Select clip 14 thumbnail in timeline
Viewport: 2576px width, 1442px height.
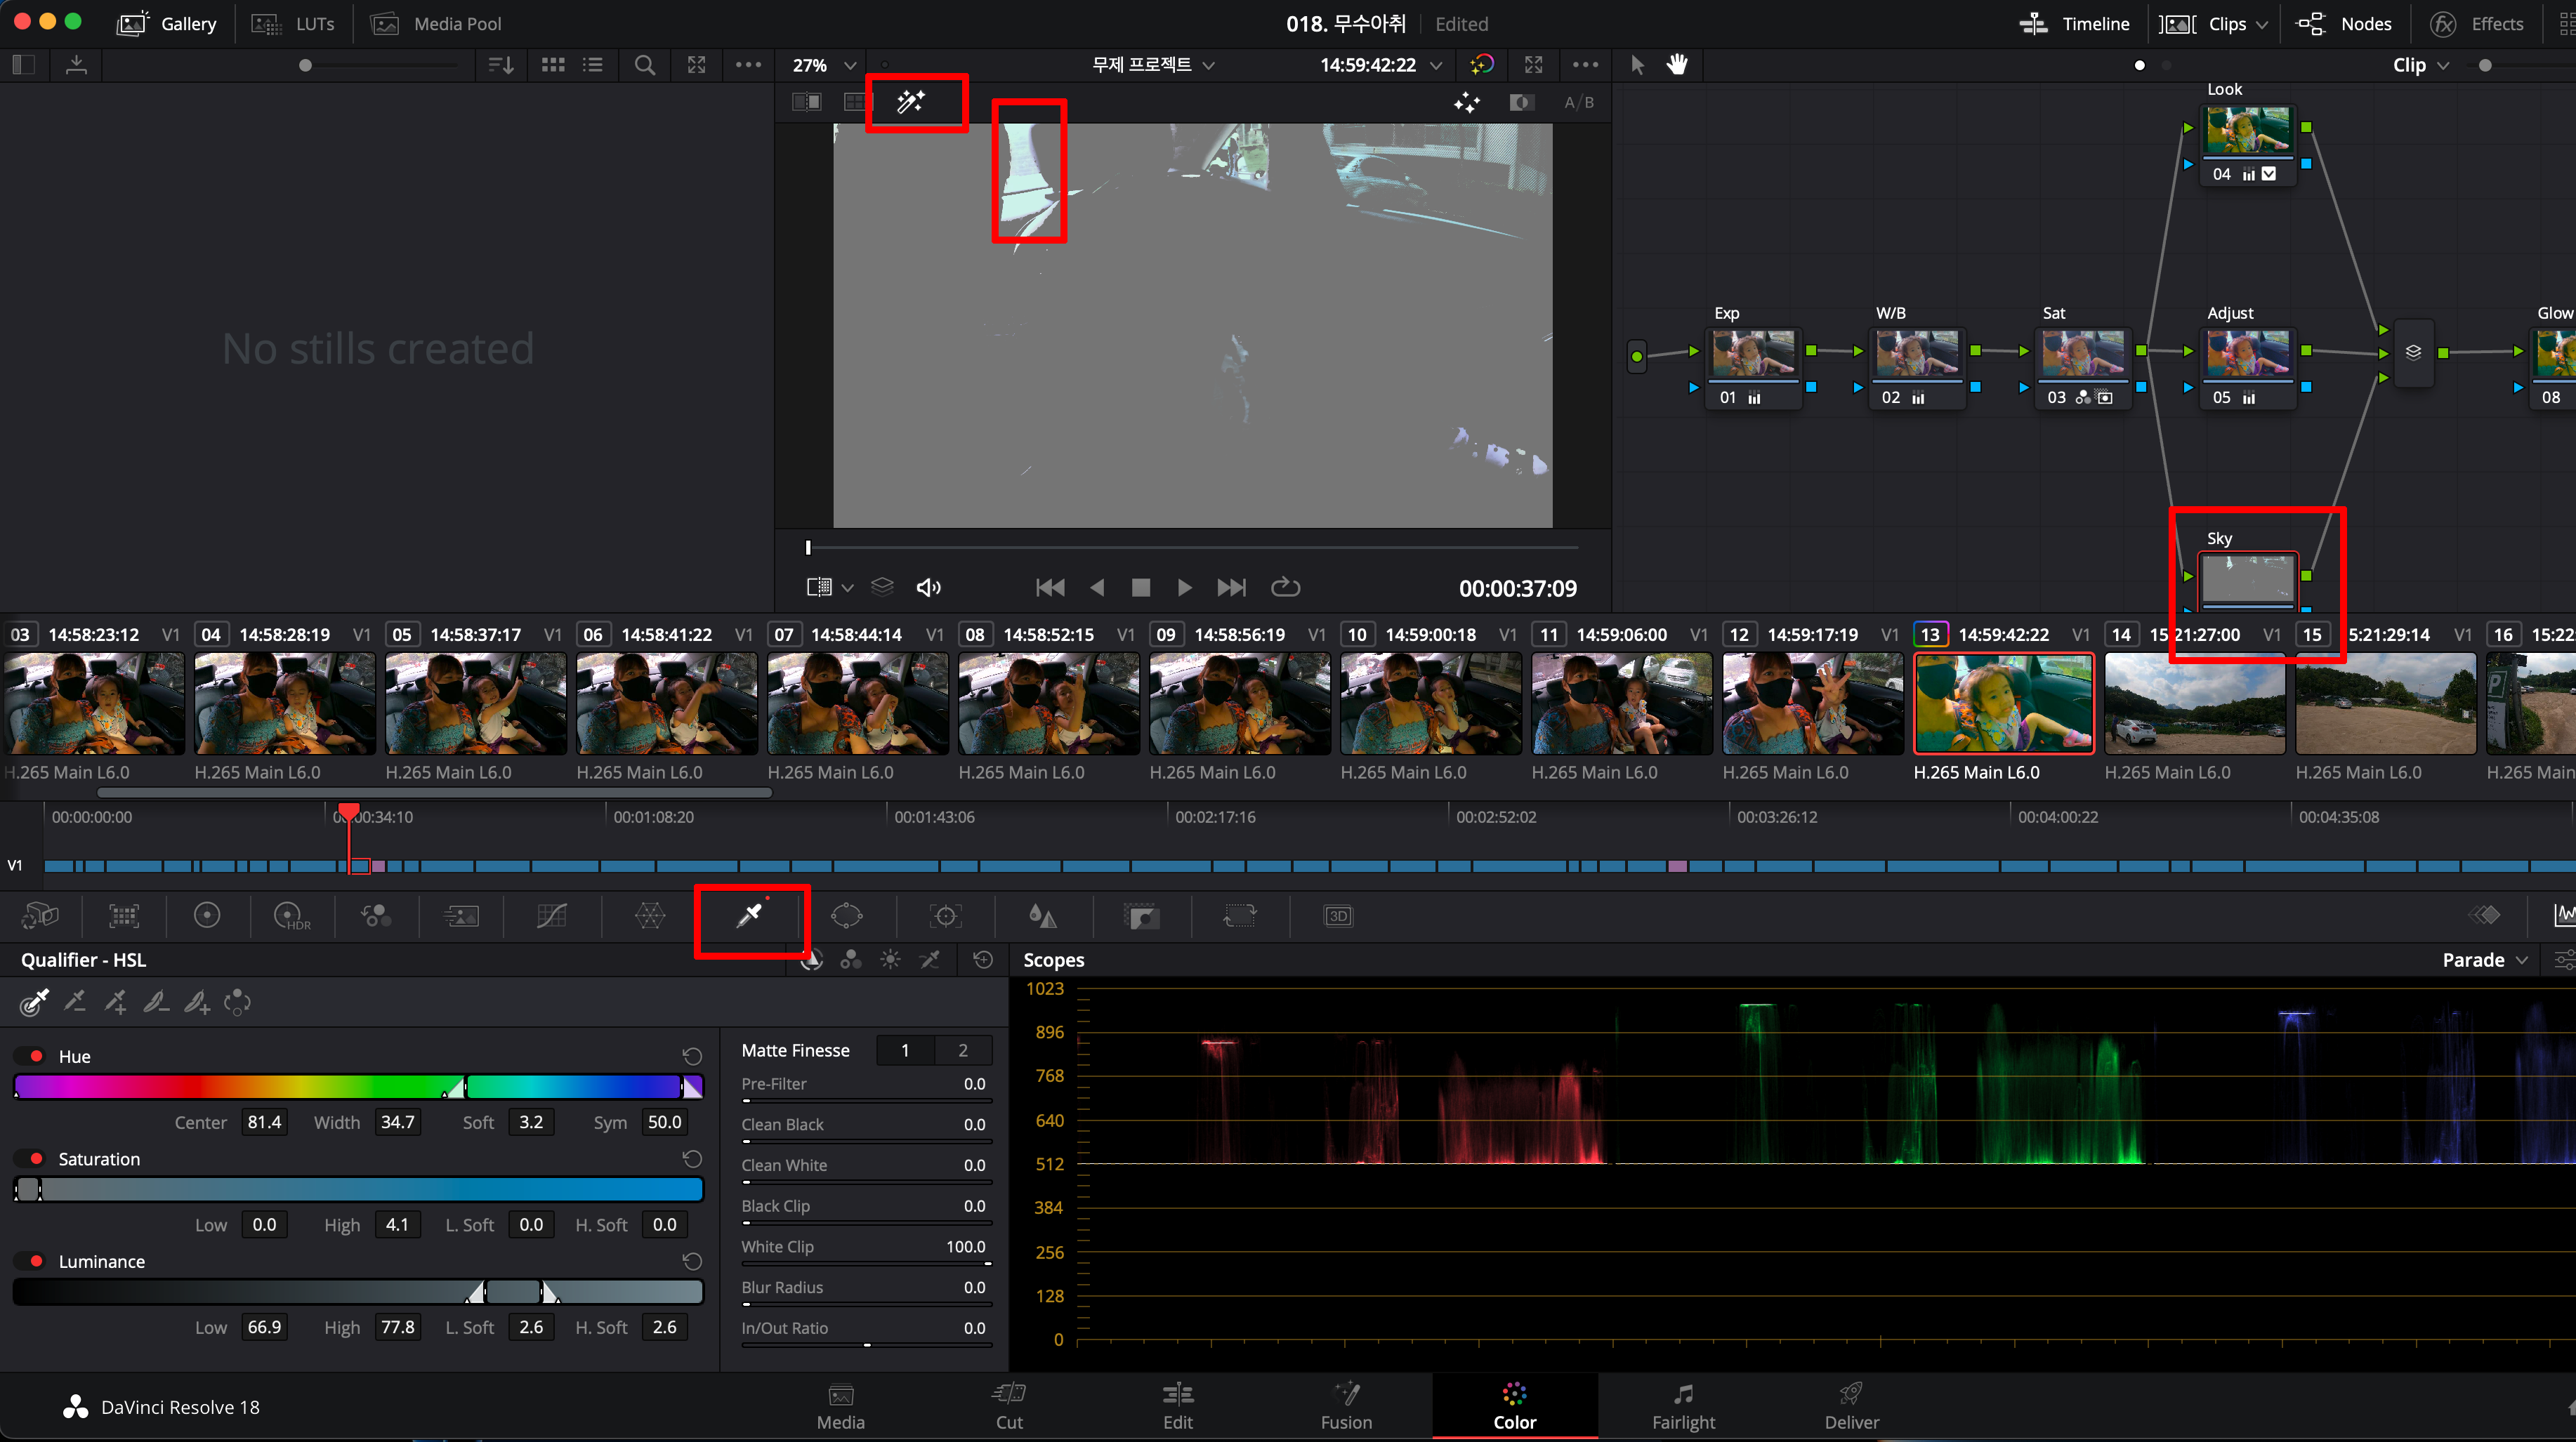2194,703
